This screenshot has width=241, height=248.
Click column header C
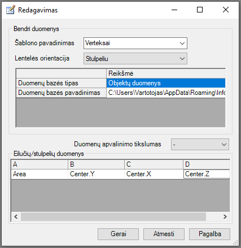click(x=154, y=164)
